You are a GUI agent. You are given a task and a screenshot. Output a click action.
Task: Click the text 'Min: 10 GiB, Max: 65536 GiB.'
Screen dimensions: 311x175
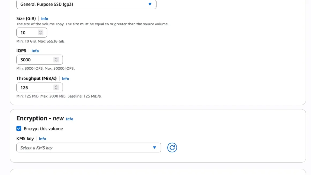(41, 41)
